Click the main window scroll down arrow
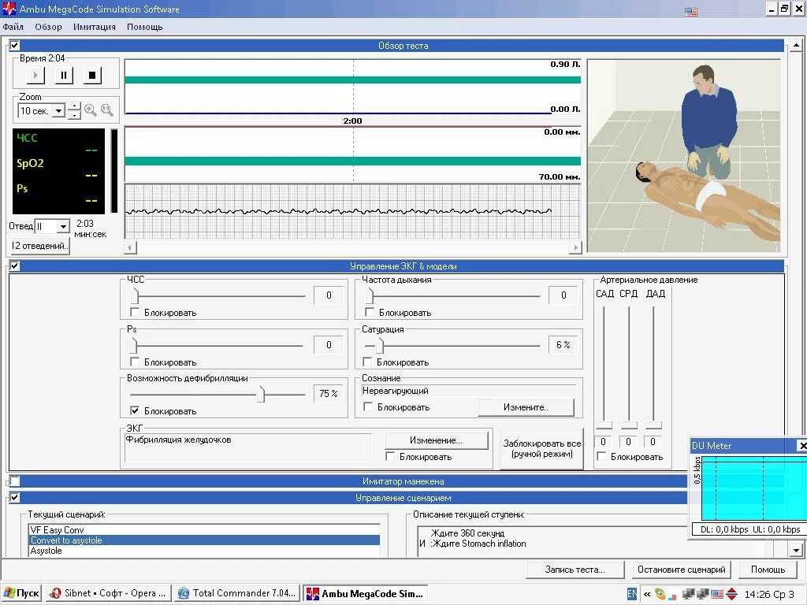The height and width of the screenshot is (605, 807). [x=796, y=550]
